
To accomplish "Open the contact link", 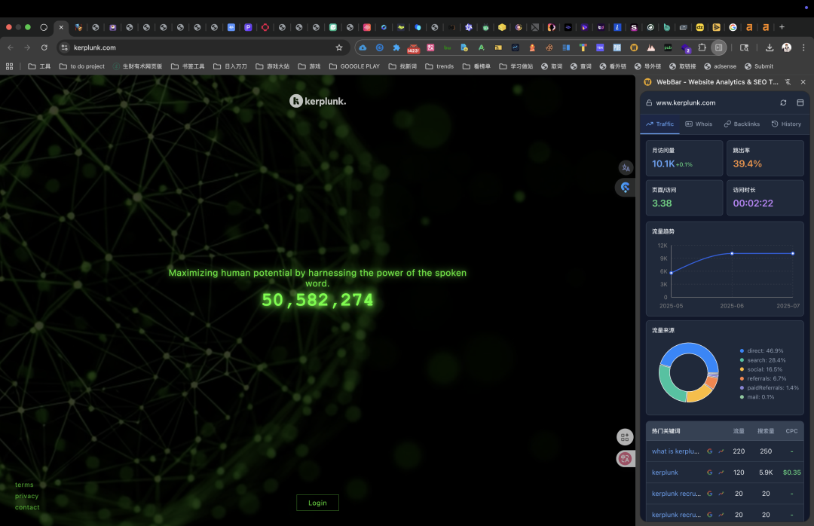I will pos(27,507).
